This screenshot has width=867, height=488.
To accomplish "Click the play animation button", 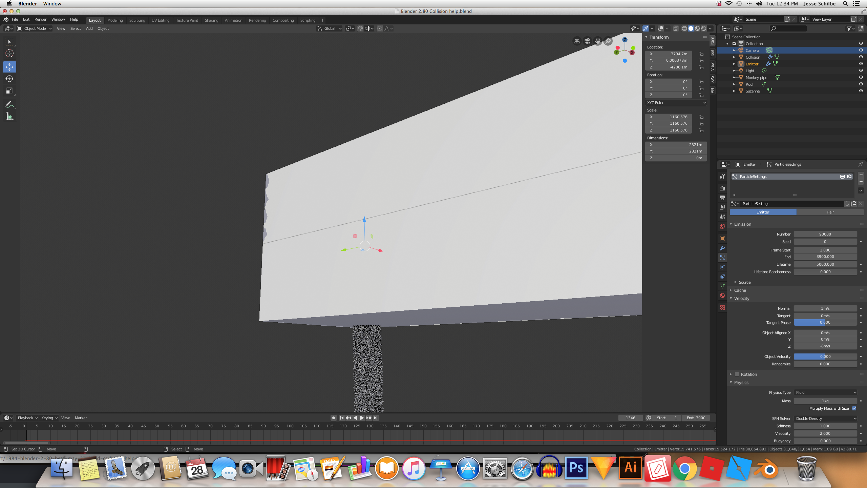I will coord(362,418).
